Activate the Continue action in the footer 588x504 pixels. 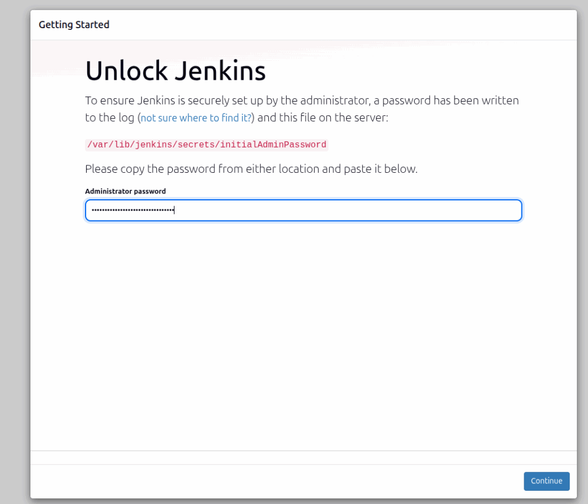[x=546, y=481]
